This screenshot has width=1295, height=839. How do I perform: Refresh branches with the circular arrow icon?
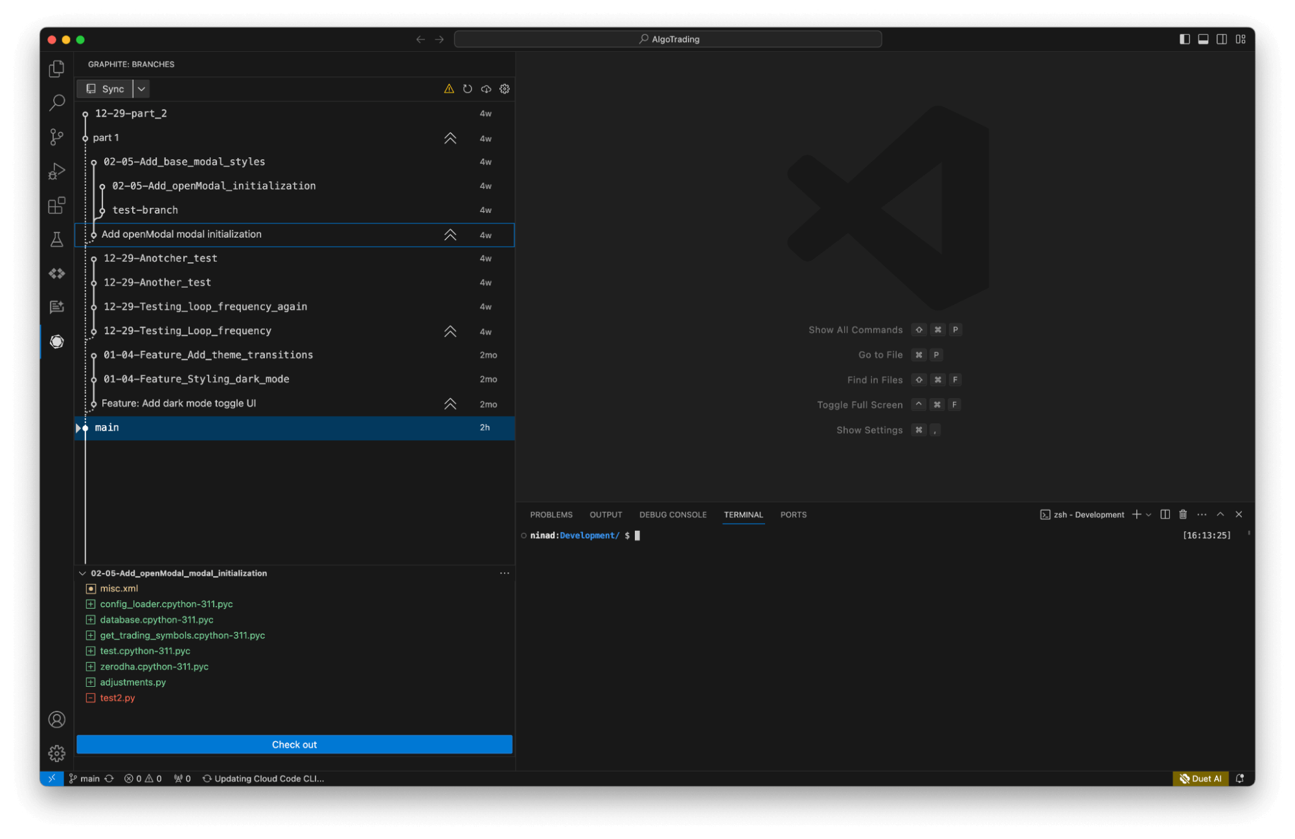coord(468,89)
